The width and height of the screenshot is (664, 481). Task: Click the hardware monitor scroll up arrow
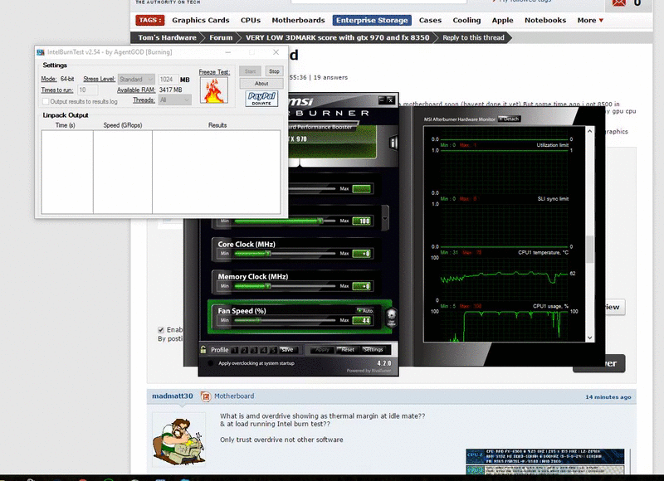point(589,132)
